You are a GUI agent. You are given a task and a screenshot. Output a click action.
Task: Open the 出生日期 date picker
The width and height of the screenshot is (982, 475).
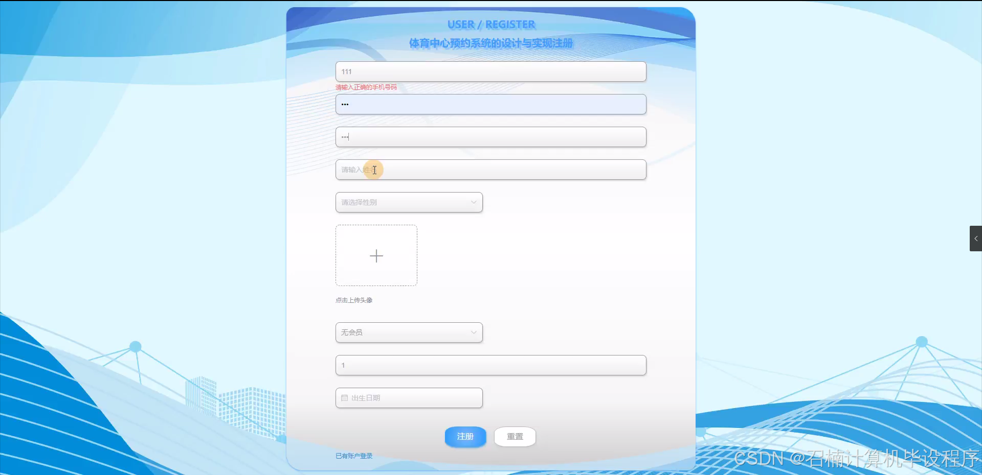click(408, 397)
